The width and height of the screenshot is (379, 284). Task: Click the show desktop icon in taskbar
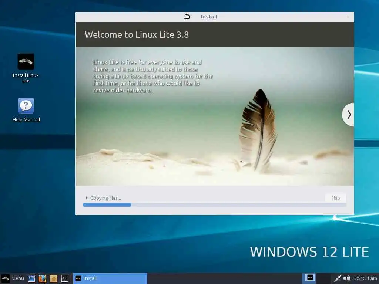click(x=31, y=278)
